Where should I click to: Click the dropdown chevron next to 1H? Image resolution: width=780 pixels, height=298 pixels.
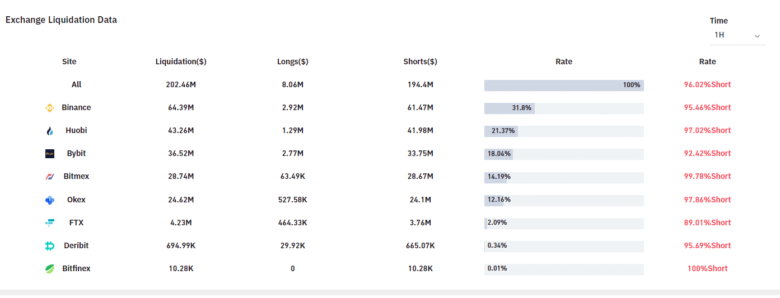pyautogui.click(x=757, y=36)
